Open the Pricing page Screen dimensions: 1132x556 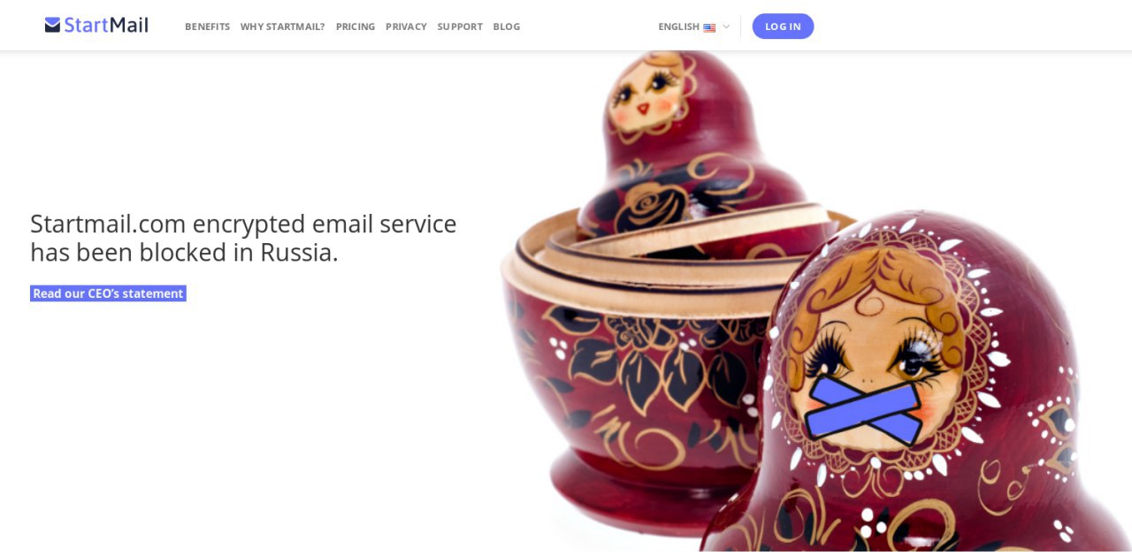355,27
